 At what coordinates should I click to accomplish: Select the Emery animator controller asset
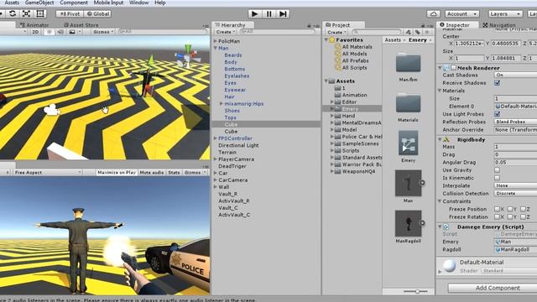pyautogui.click(x=409, y=143)
